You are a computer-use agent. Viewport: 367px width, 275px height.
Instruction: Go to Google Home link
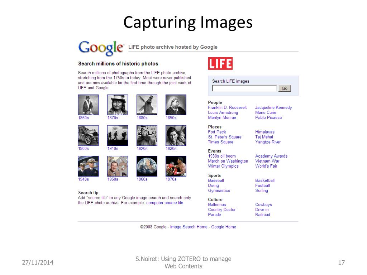point(224,227)
